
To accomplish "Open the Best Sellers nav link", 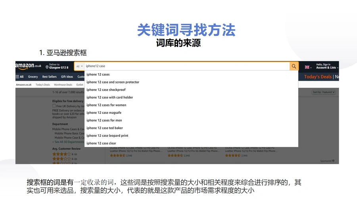I will 49,77.
